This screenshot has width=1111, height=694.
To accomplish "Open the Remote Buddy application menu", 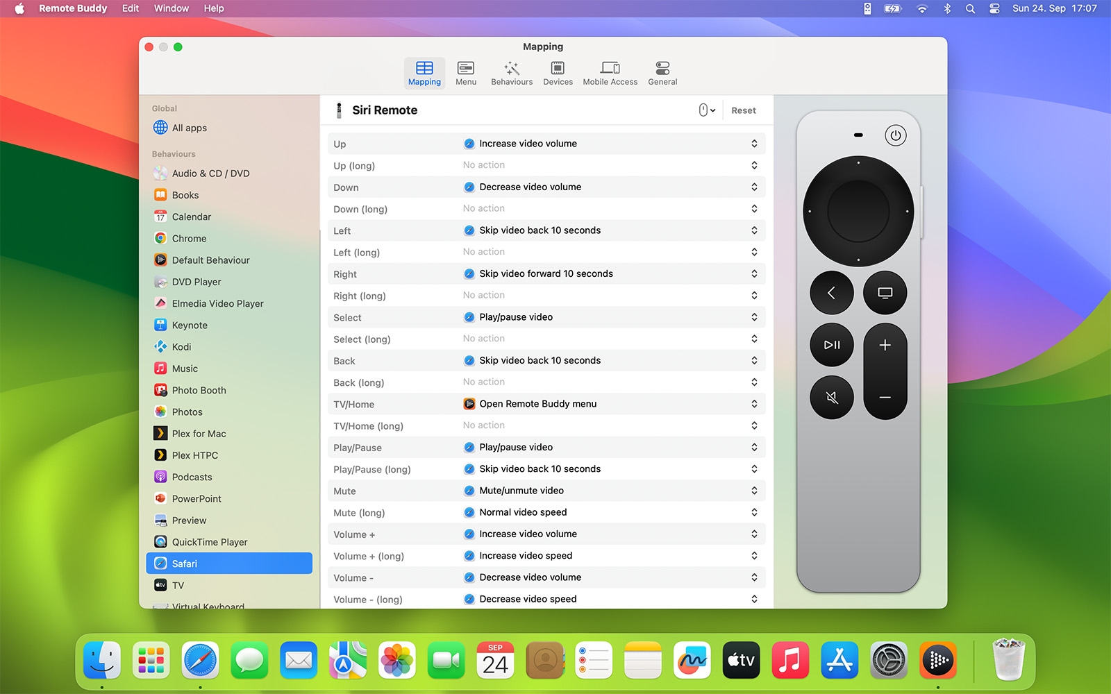I will [73, 8].
